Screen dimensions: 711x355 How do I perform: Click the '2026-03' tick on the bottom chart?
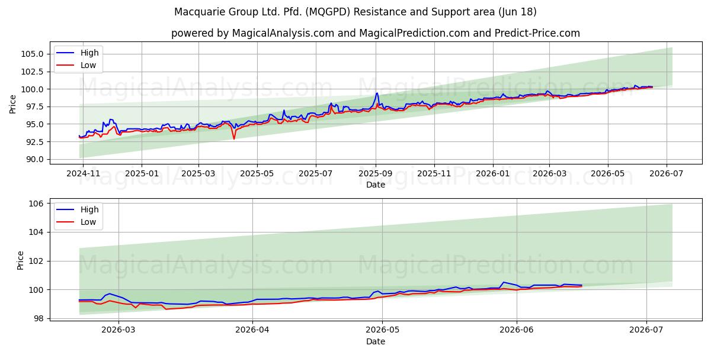(118, 331)
